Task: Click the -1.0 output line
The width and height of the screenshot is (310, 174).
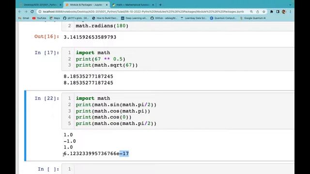Action: [x=70, y=141]
